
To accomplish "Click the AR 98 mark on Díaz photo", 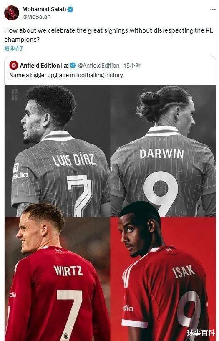I will point(15,95).
